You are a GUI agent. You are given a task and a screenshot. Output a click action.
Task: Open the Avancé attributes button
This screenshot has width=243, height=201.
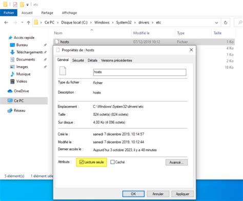click(176, 163)
